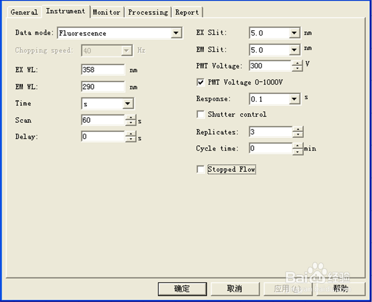Open the Monitor tab

(107, 12)
